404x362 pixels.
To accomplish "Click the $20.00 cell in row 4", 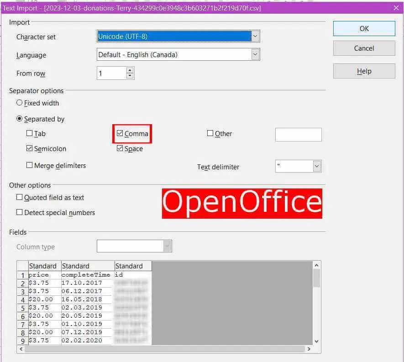I will (x=45, y=299).
